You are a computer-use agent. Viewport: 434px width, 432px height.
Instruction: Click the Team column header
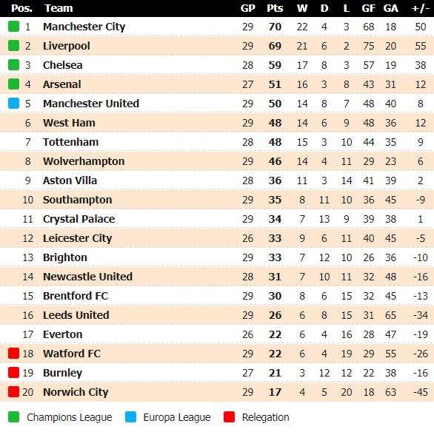59,8
